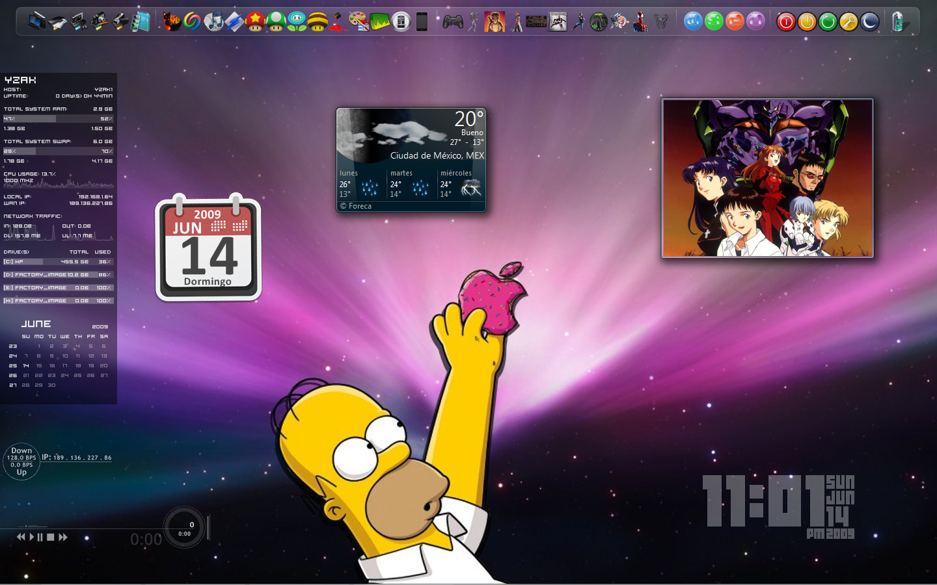Viewport: 937px width, 585px height.
Task: Launch the music disc dock icon
Action: pyautogui.click(x=213, y=22)
